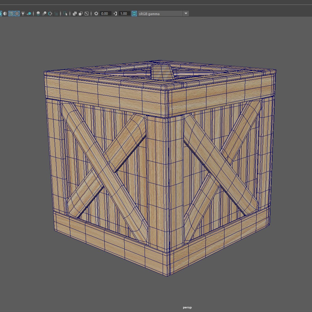Toggle Wireframe on Shaded display
The image size is (312, 312).
[11, 14]
